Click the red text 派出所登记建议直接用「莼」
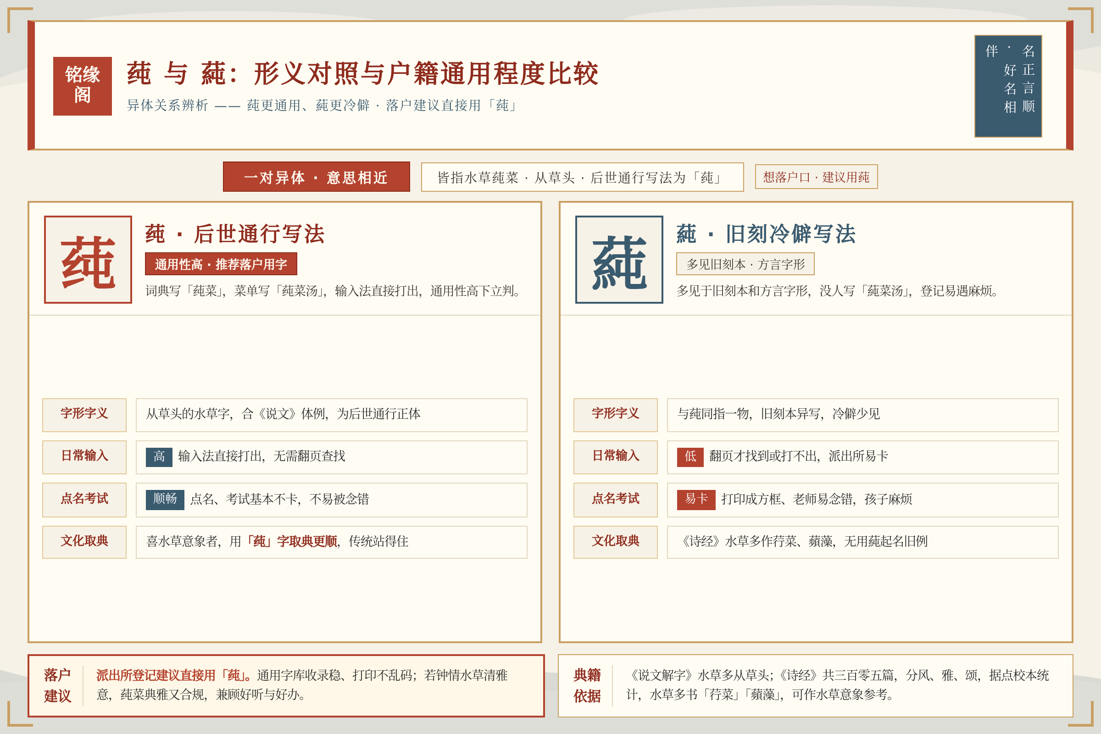Image resolution: width=1101 pixels, height=734 pixels. point(174,675)
